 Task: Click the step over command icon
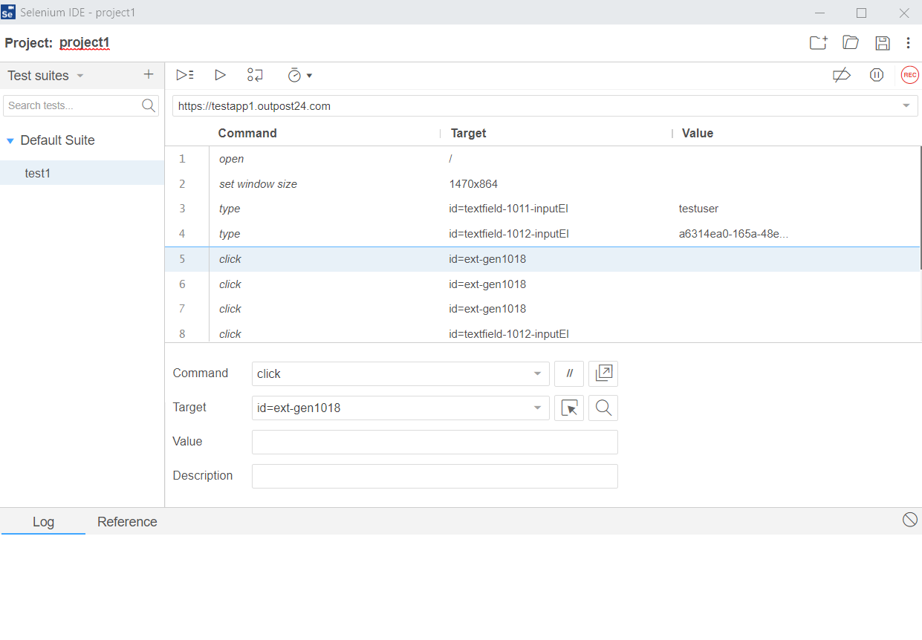255,75
